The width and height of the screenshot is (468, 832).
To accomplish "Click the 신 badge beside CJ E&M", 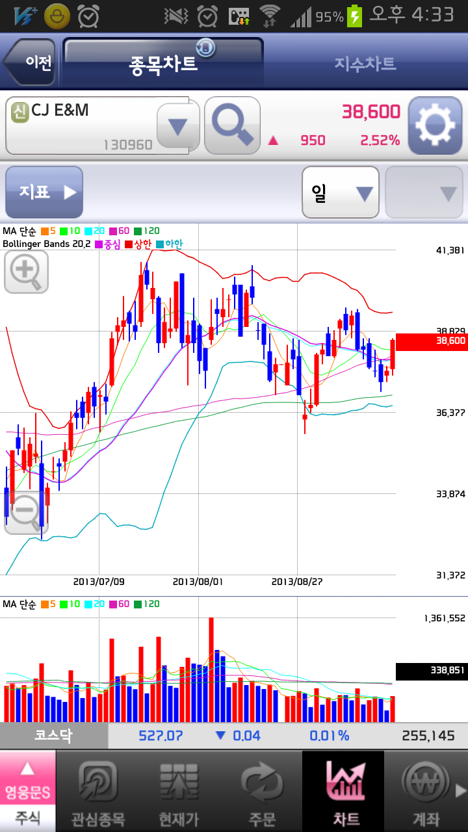I will [19, 112].
